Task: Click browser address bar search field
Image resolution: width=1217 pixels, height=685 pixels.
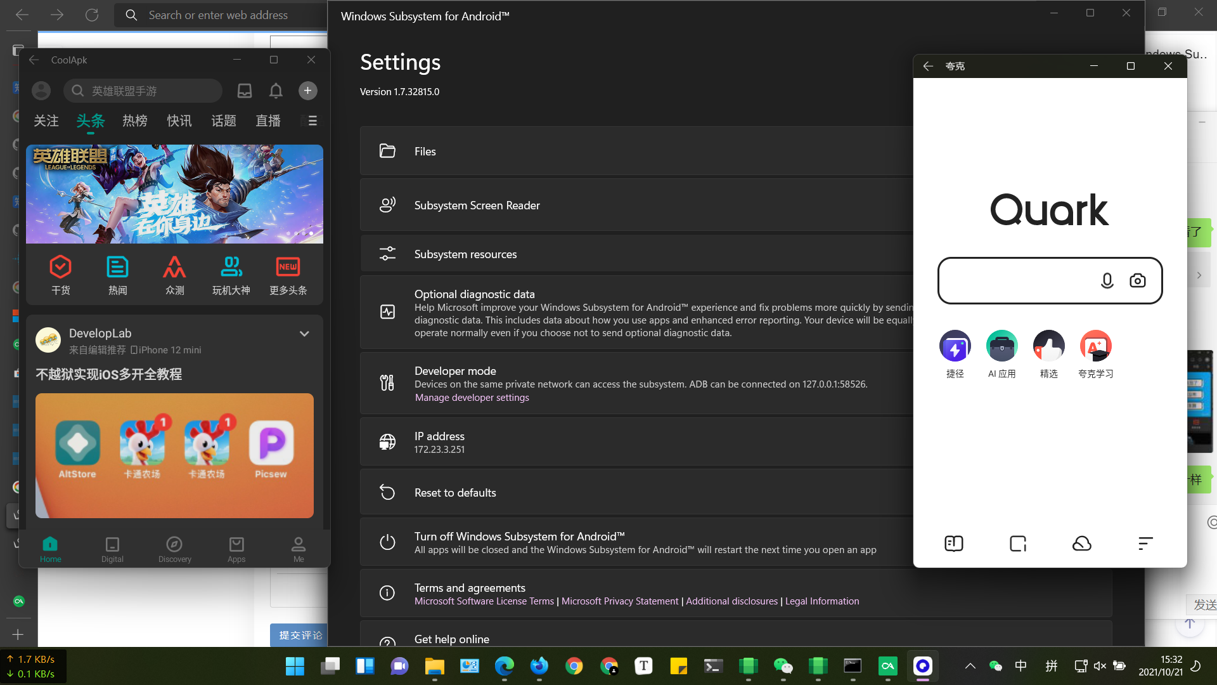Action: (222, 15)
